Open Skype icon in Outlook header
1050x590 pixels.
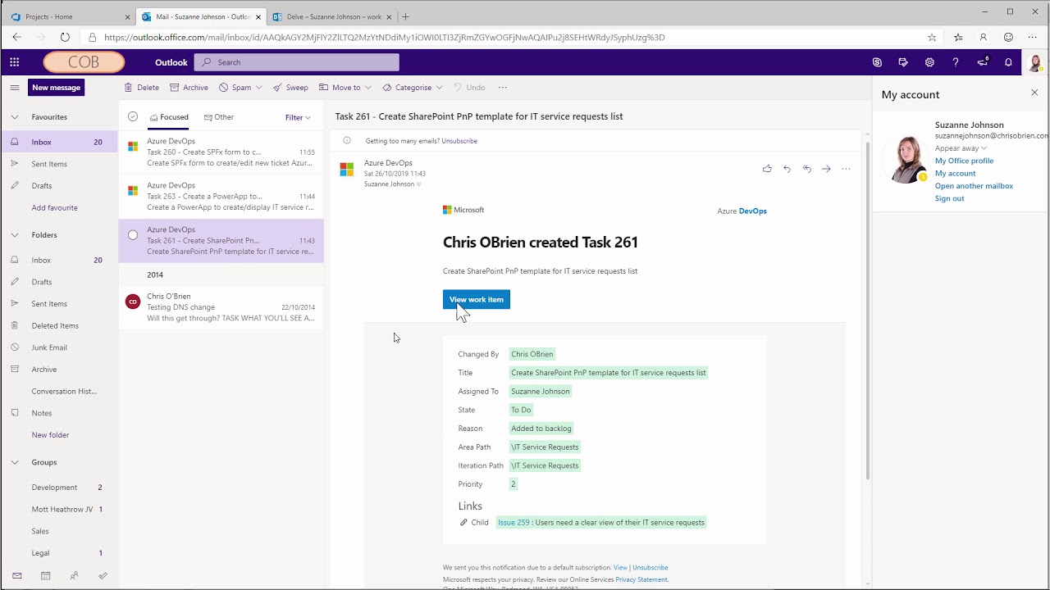click(x=877, y=62)
